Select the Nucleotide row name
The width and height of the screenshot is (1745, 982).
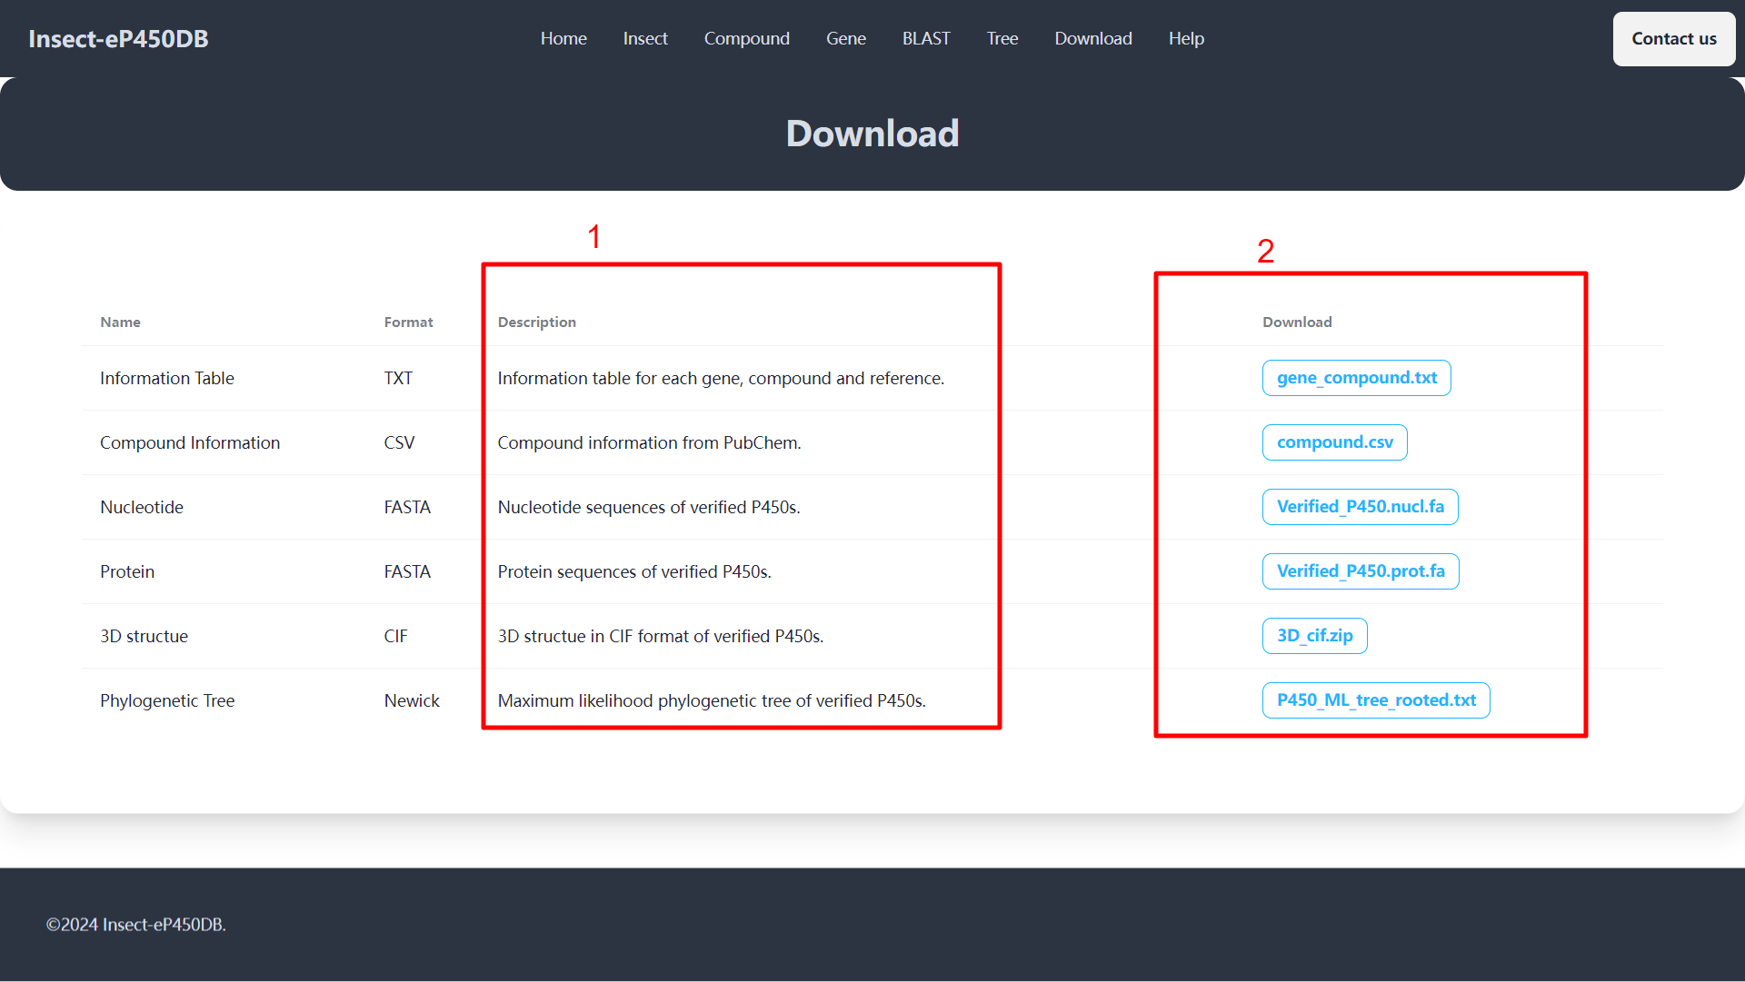click(142, 508)
